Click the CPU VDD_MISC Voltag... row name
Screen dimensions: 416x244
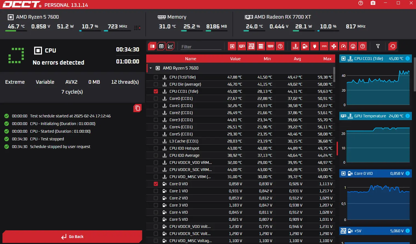pos(191,241)
